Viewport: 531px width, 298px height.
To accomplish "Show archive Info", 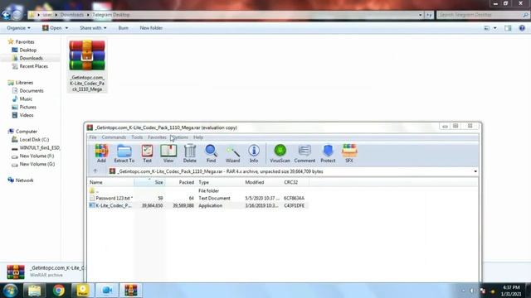I will point(254,154).
